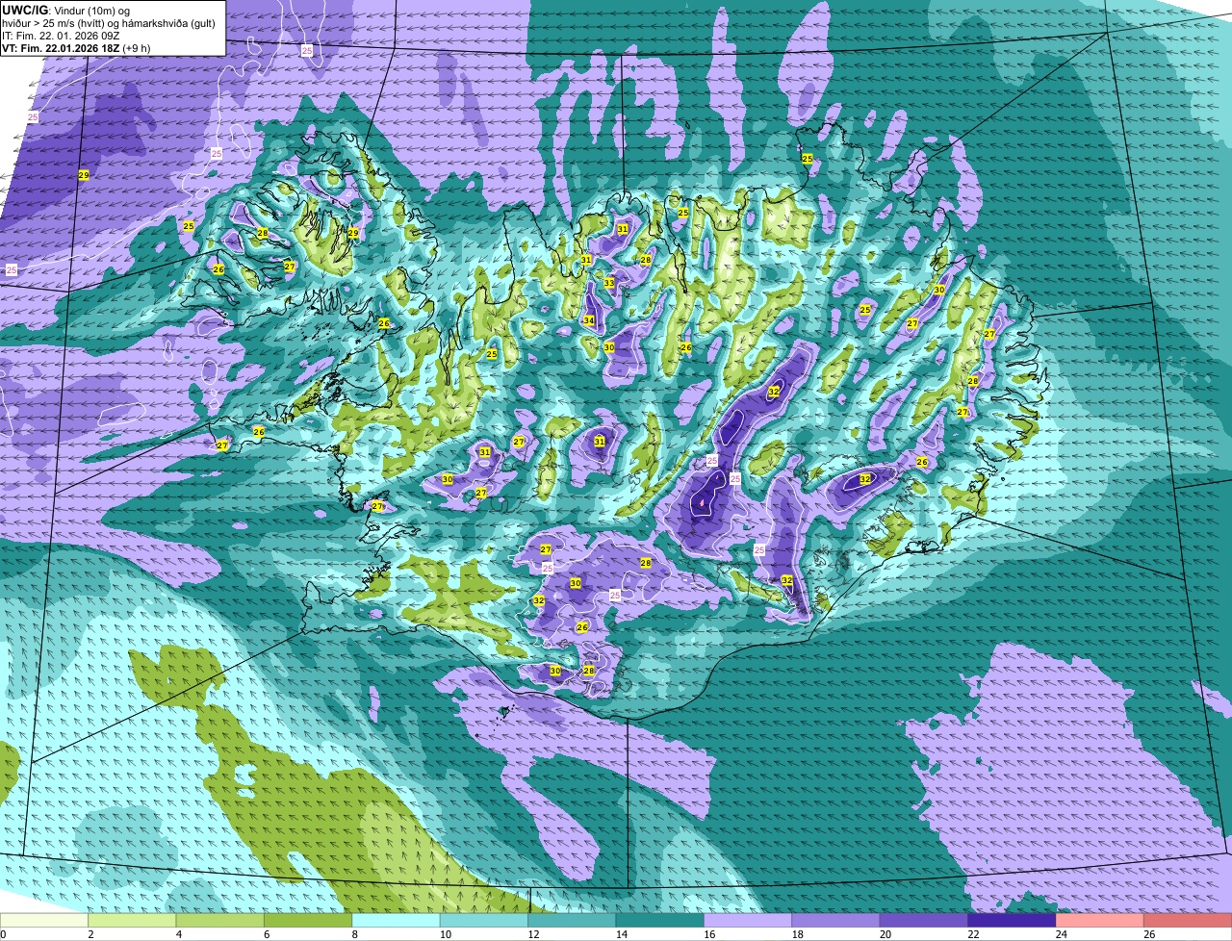Screen dimensions: 1232x941
Task: Pick the 18–20 m/s medium purple scale swatch
Action: pyautogui.click(x=836, y=920)
